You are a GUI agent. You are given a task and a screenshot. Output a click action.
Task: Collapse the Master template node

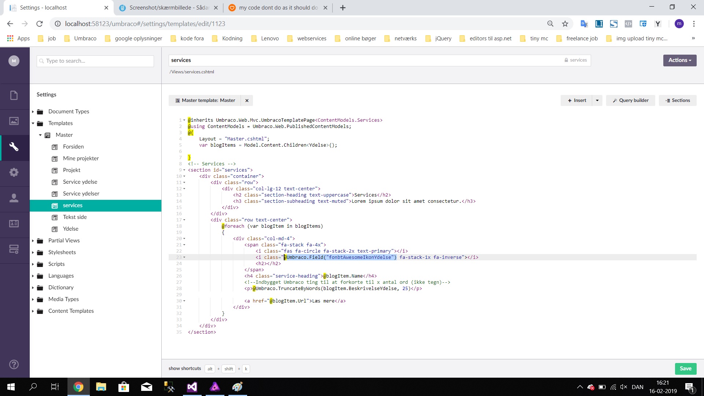click(x=40, y=135)
